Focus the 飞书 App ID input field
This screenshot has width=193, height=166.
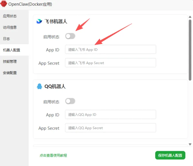(110, 49)
